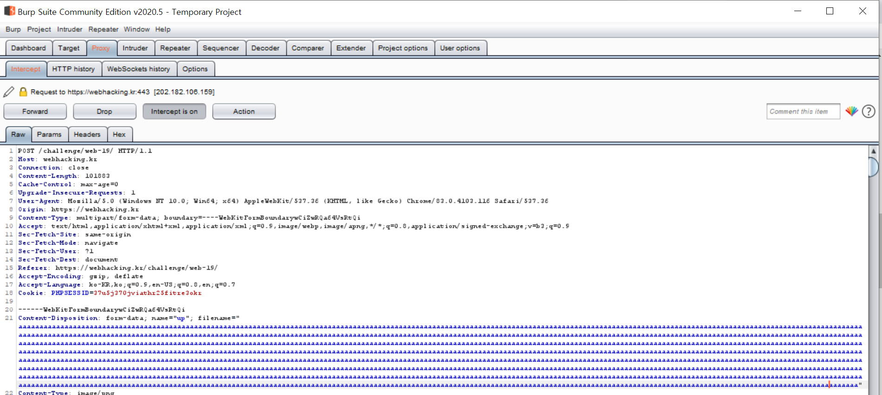
Task: Click the Comment this item field
Action: pyautogui.click(x=803, y=111)
